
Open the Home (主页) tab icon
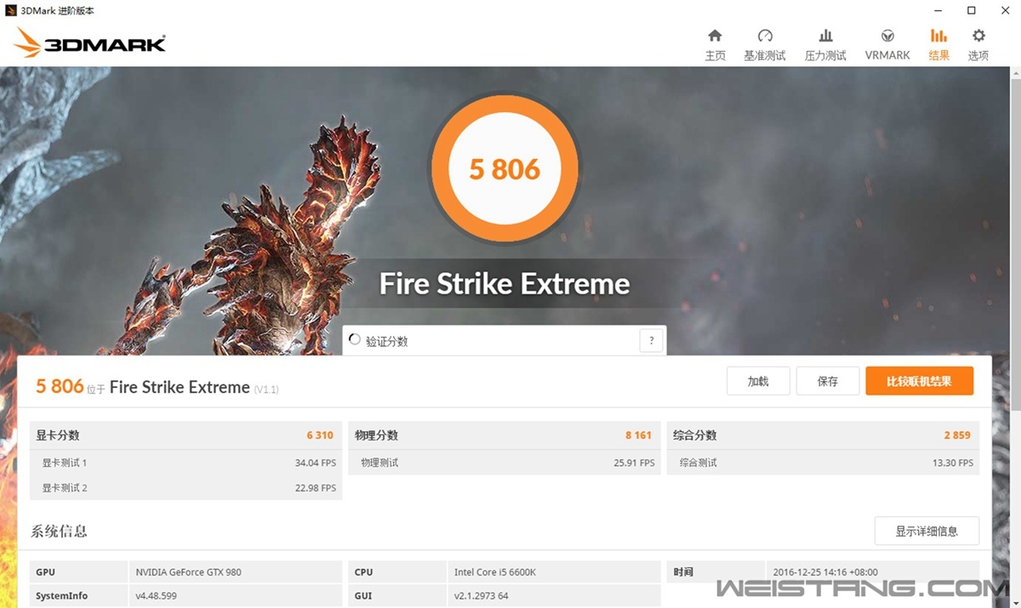tap(715, 36)
